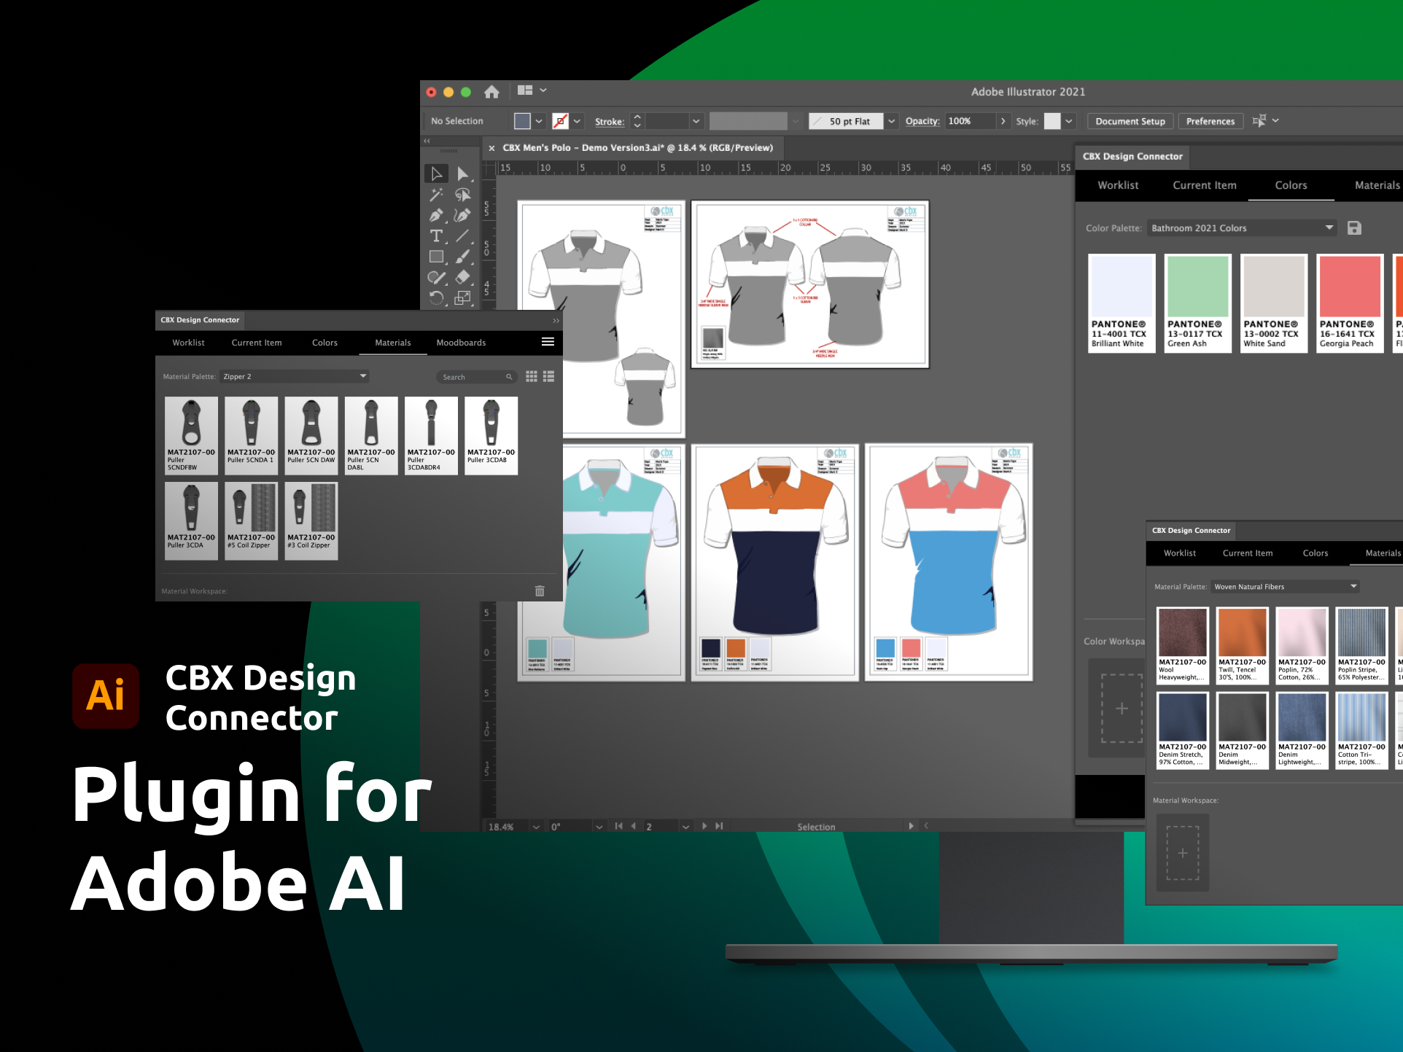The height and width of the screenshot is (1052, 1403).
Task: Open the Style dropdown arrow
Action: coord(1068,121)
